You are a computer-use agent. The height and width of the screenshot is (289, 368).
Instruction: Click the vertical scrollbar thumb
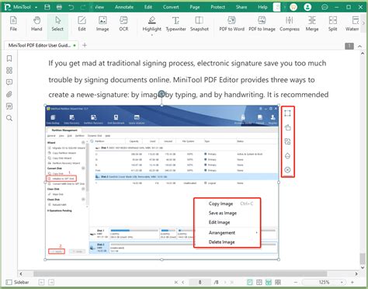tap(363, 258)
